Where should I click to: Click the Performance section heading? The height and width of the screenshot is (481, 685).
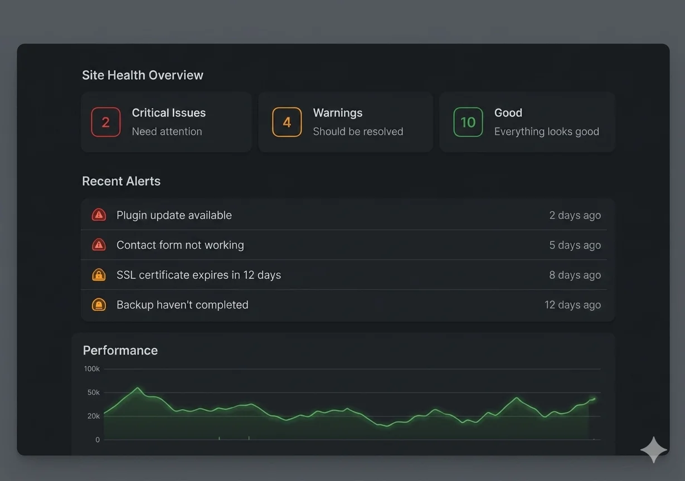(x=120, y=350)
